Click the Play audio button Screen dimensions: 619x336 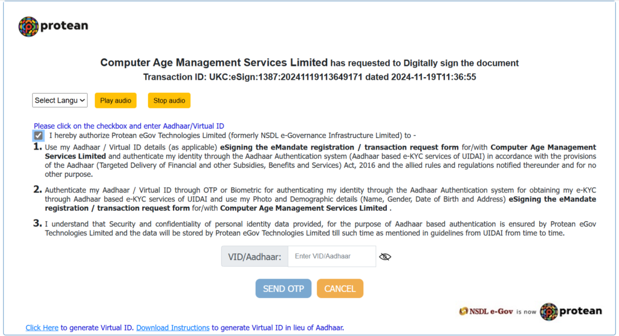(x=115, y=101)
